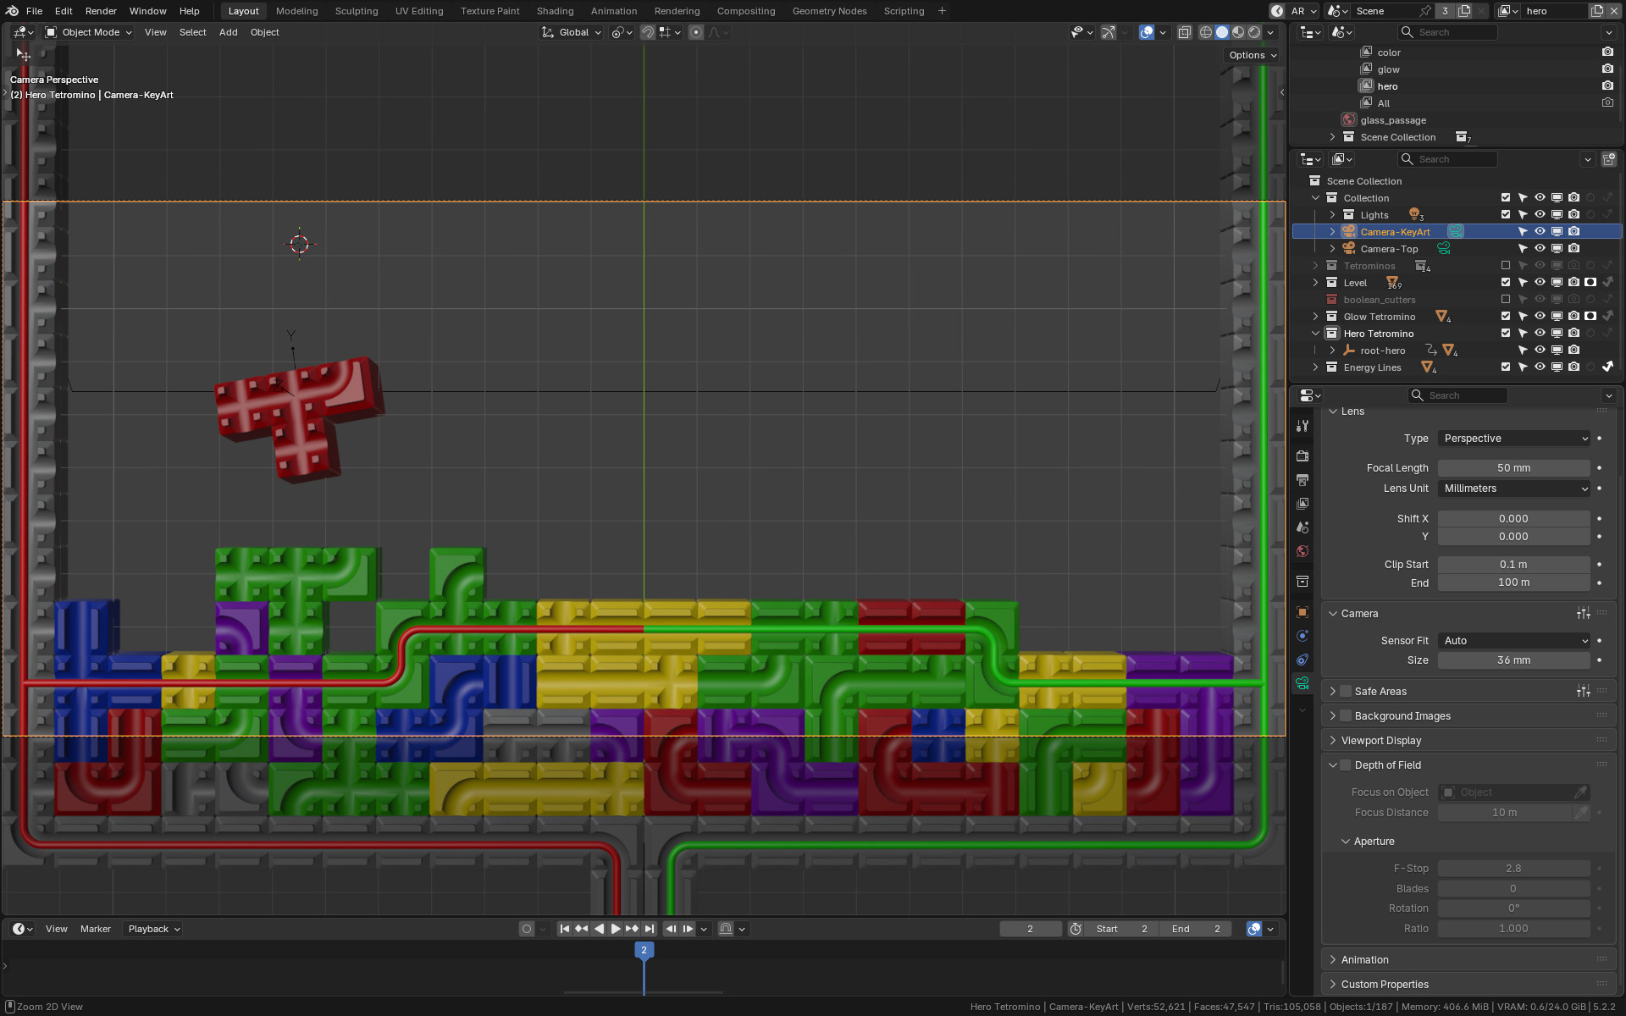Enable the Depth of Field checkbox
The height and width of the screenshot is (1016, 1626).
[1346, 765]
